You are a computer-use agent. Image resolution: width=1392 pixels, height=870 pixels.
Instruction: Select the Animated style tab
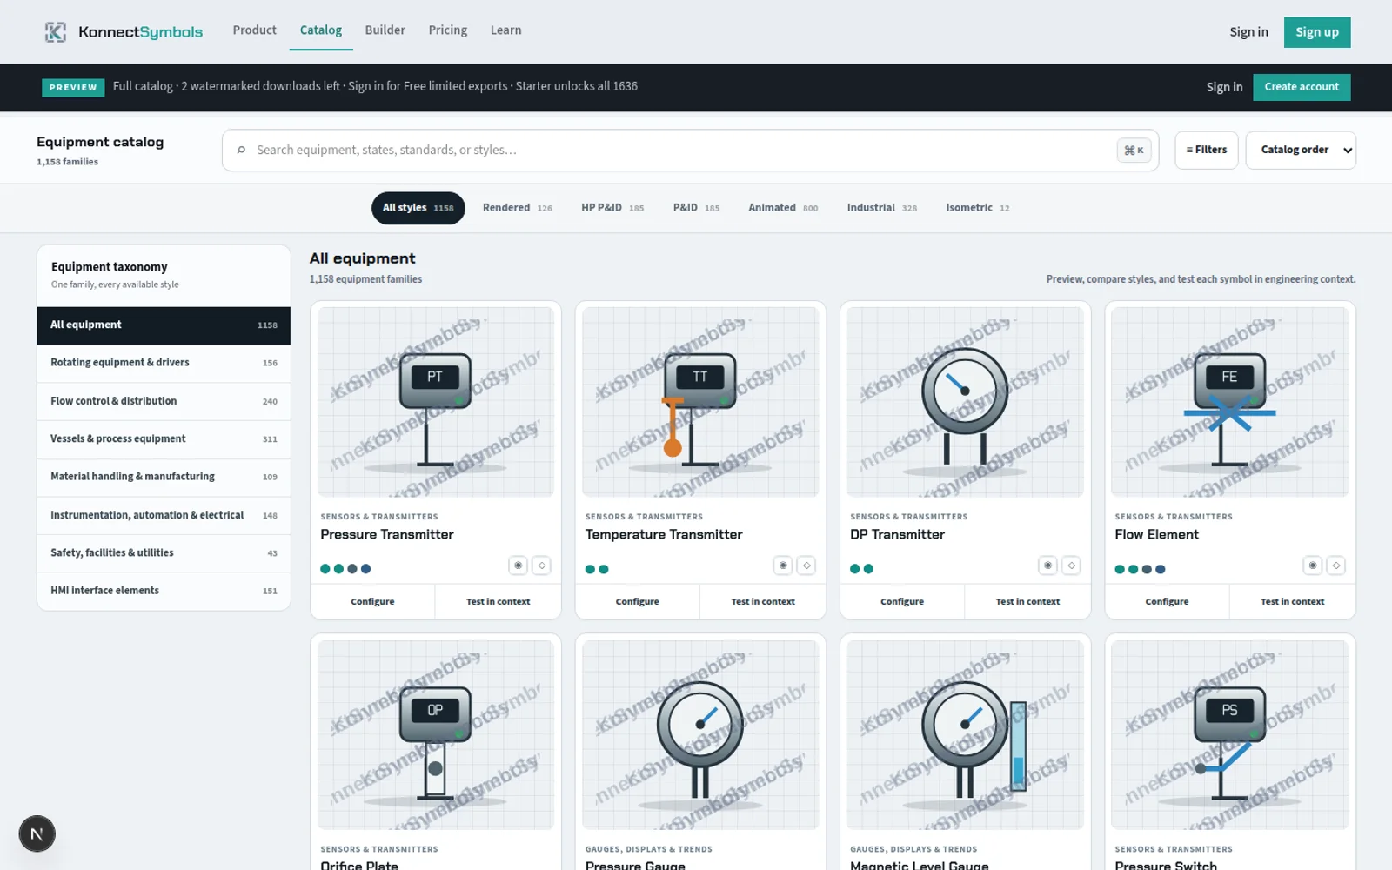[x=783, y=208]
